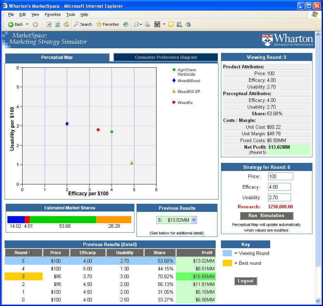Click the page scrollbar down arrow
The image size is (323, 306).
pos(318,301)
